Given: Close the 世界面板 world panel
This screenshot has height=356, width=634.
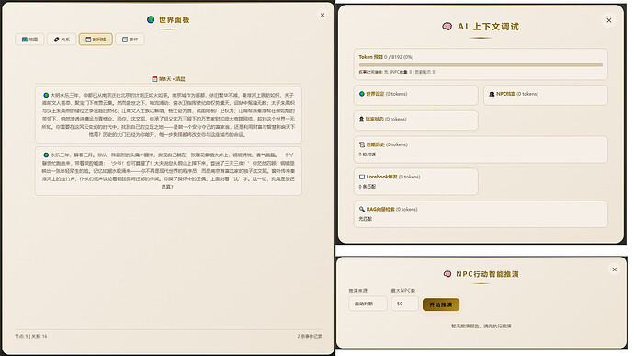Looking at the screenshot, I should pos(323,15).
